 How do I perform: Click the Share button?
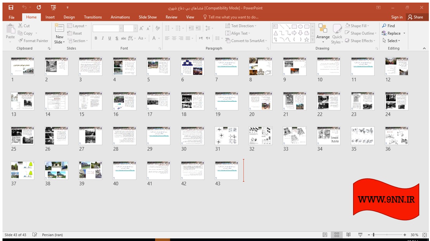pos(416,17)
